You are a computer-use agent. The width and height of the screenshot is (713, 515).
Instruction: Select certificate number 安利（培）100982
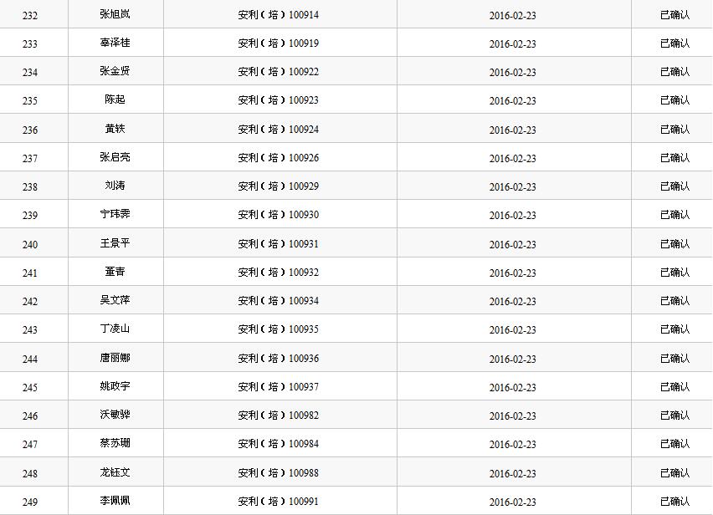point(278,416)
